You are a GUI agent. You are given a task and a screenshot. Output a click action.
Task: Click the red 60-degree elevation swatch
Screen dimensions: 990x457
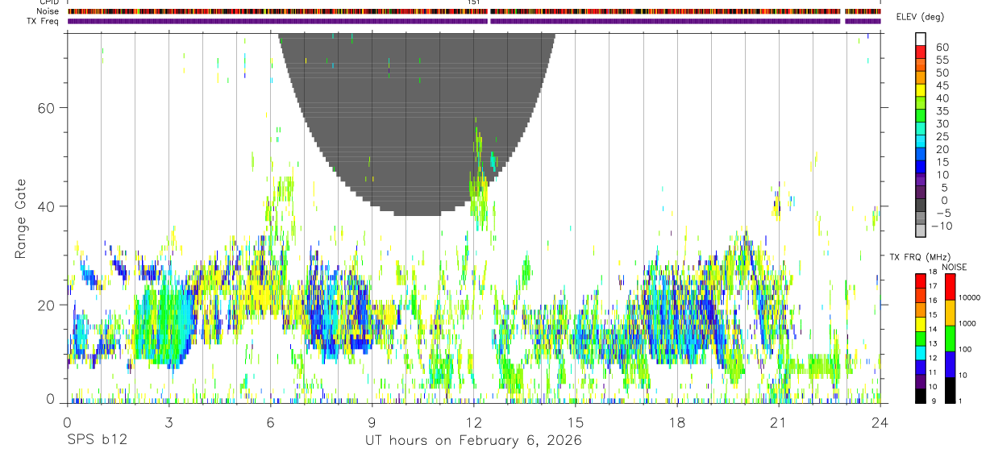tap(921, 52)
